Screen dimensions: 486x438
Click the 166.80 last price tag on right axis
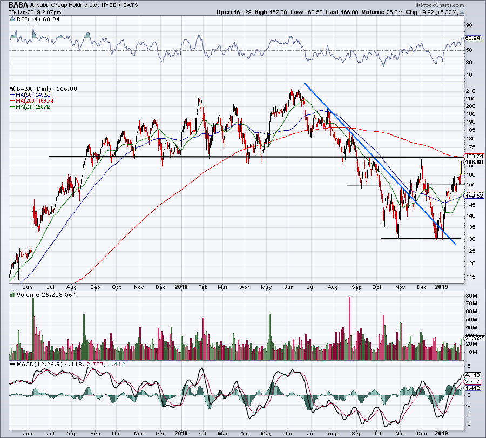pyautogui.click(x=474, y=162)
